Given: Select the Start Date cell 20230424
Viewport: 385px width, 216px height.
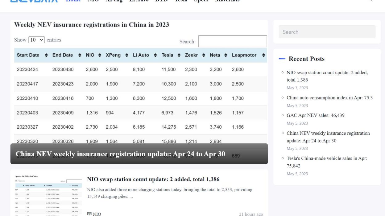Looking at the screenshot, I should [x=27, y=70].
